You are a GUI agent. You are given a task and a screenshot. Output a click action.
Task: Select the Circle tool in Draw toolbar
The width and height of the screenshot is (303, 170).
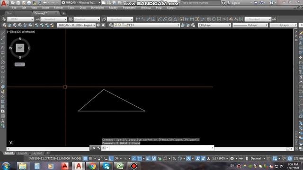coord(3,62)
